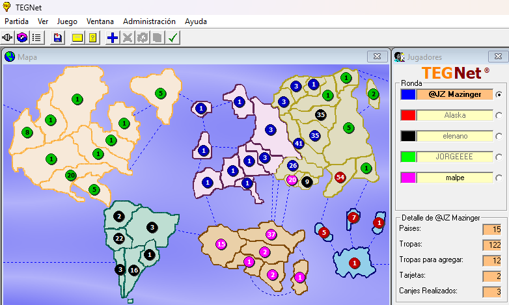Click the green checkmark end turn icon

[172, 38]
